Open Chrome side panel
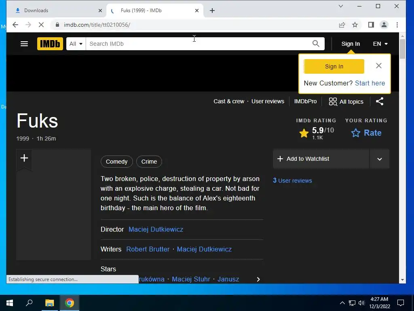This screenshot has width=414, height=311. [371, 25]
